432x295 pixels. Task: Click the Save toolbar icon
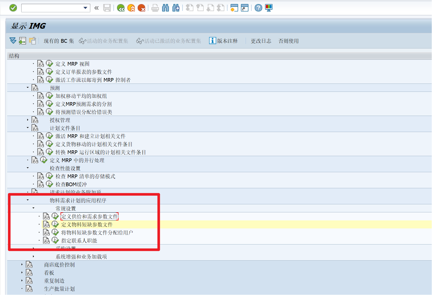point(107,8)
